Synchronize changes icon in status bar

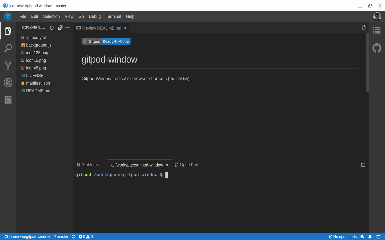[x=74, y=237]
